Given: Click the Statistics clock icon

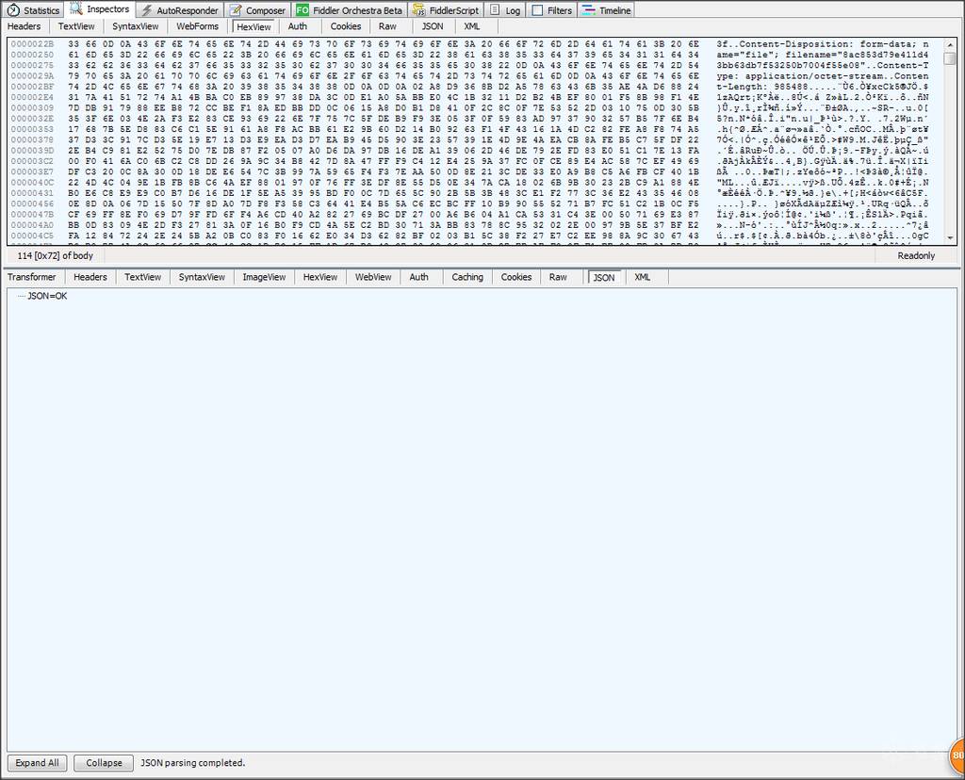Looking at the screenshot, I should (13, 10).
